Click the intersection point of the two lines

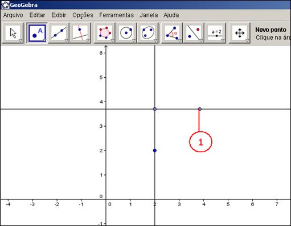[x=155, y=109]
